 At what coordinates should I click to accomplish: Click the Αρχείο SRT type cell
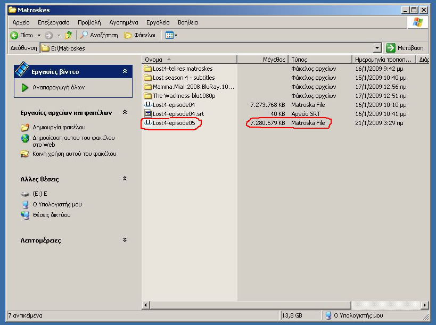coord(306,114)
